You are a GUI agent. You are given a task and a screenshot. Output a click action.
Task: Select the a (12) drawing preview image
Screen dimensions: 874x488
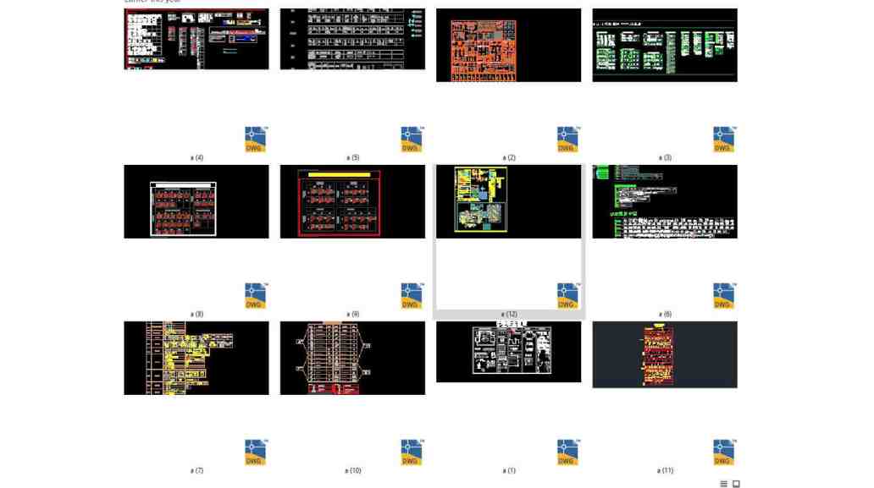tap(508, 201)
